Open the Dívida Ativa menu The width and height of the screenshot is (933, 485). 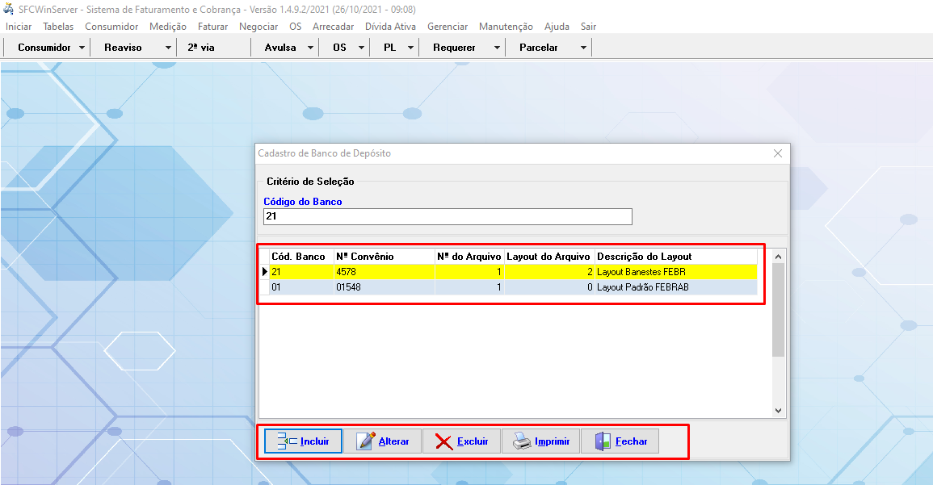point(390,27)
